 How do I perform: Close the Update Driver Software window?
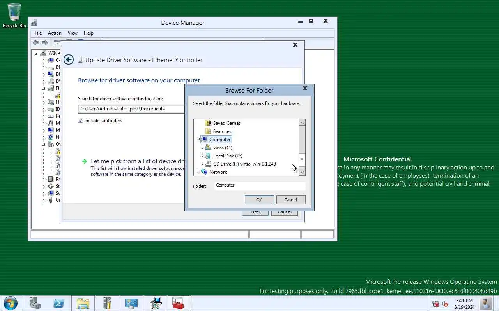(295, 45)
